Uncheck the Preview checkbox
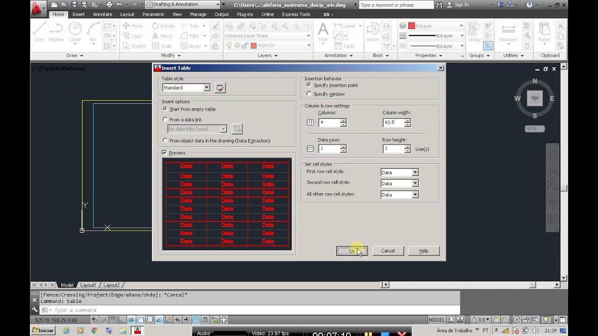The height and width of the screenshot is (336, 598). pyautogui.click(x=164, y=153)
